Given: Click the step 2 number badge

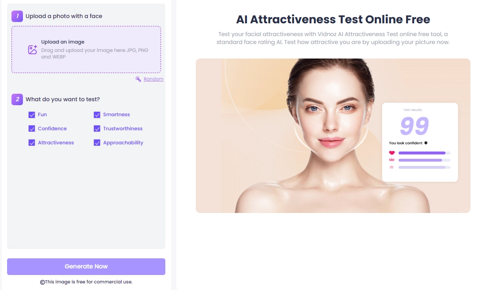Looking at the screenshot, I should [x=17, y=99].
